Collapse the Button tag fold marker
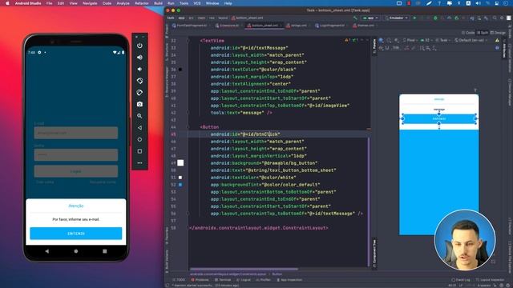The width and height of the screenshot is (513, 288). coord(188,127)
